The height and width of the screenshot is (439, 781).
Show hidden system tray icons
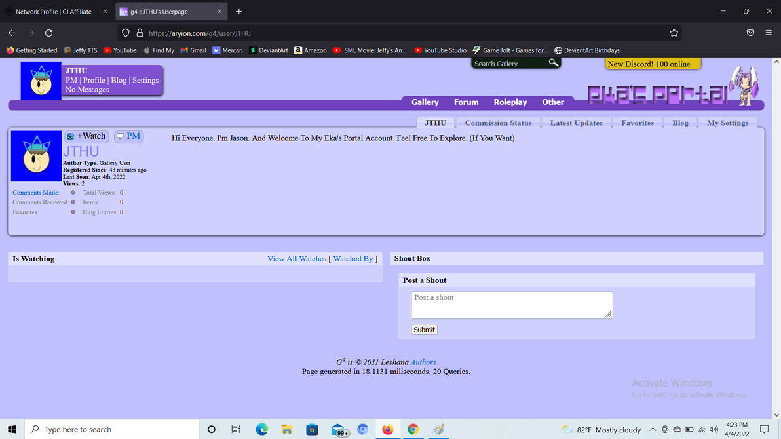pos(653,430)
